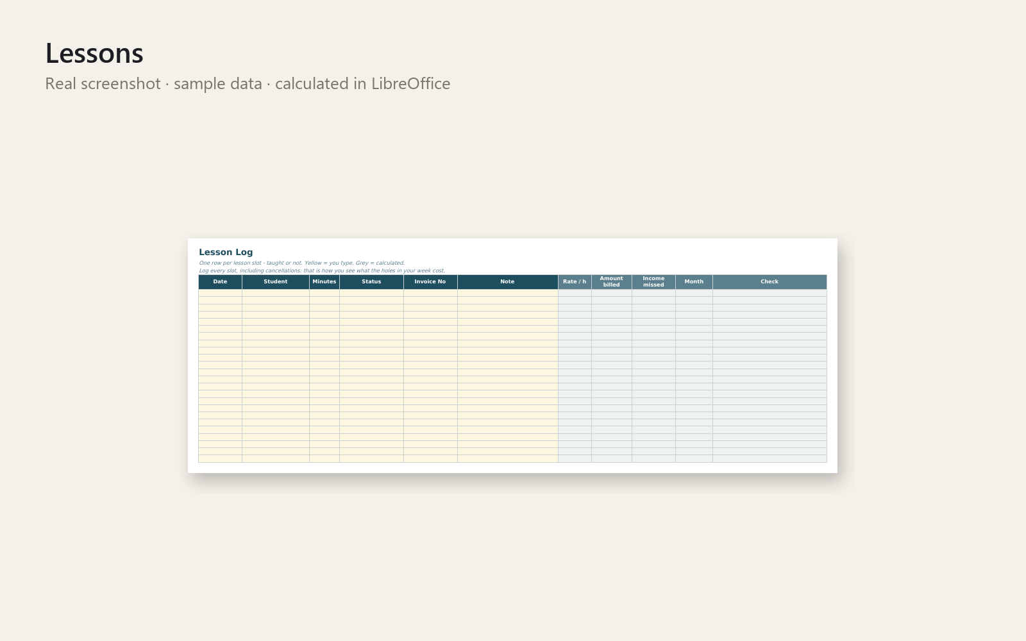Click the Lessons page heading

click(94, 53)
